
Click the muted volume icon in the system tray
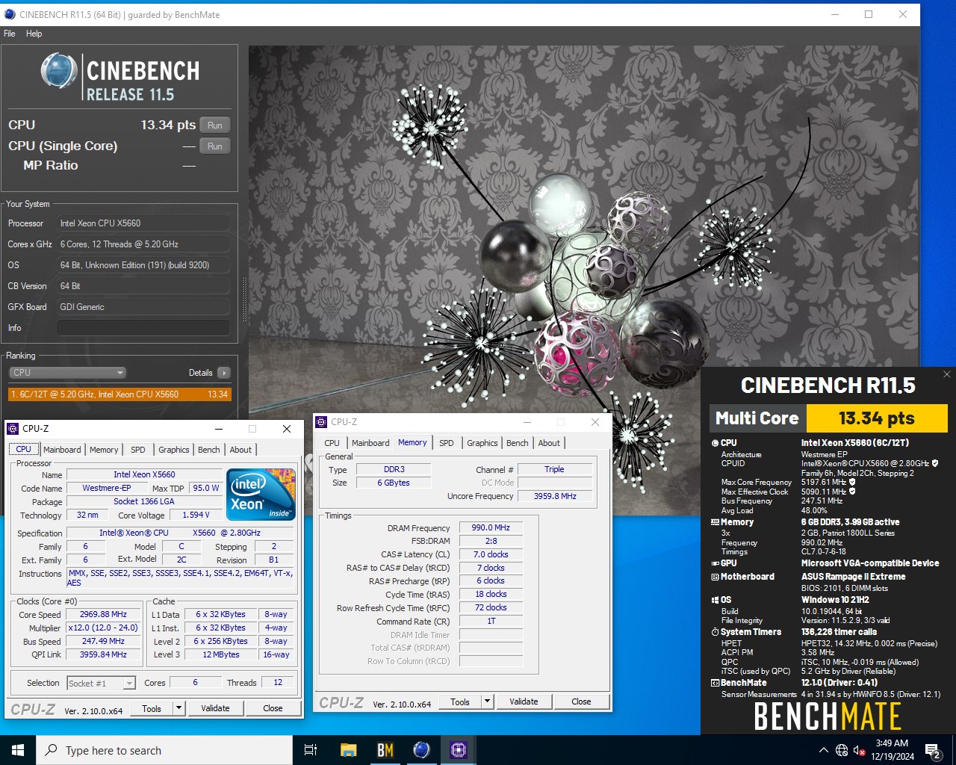pos(860,750)
